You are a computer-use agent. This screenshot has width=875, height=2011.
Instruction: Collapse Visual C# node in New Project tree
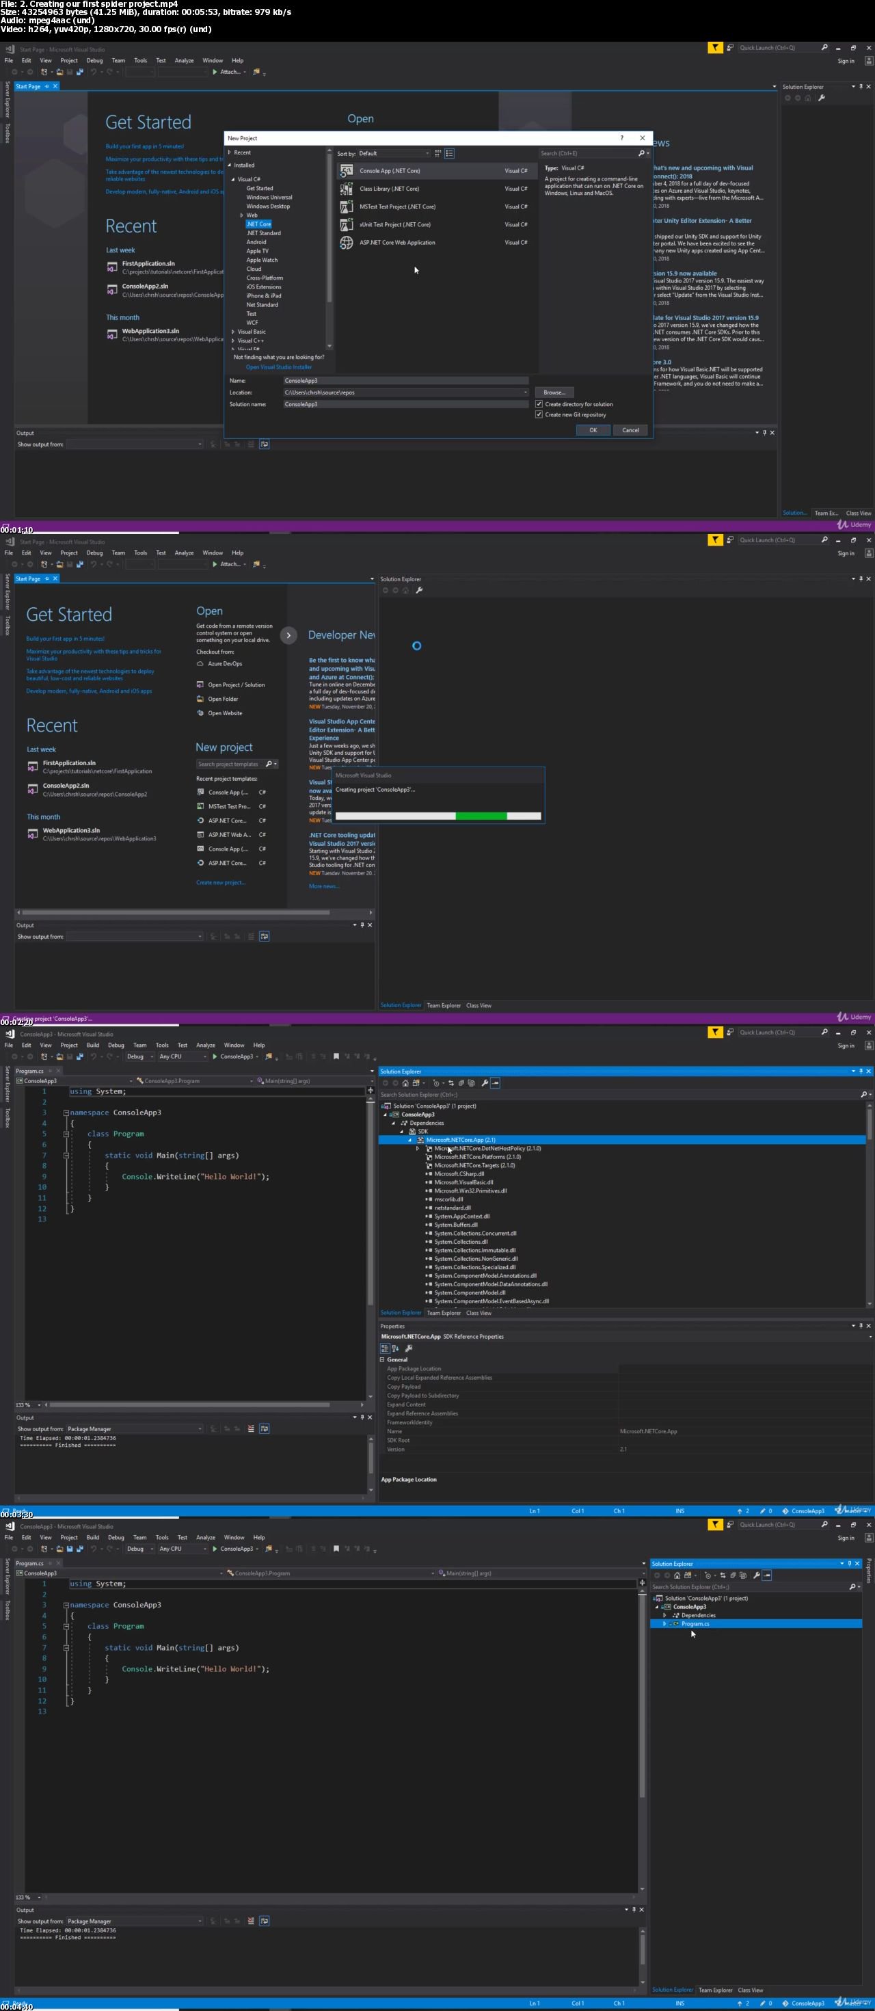coord(232,180)
